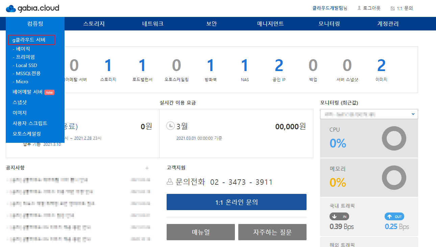The height and width of the screenshot is (247, 436).
Task: Click the pencil icon beside 1:1 문의
Action: pos(393,8)
